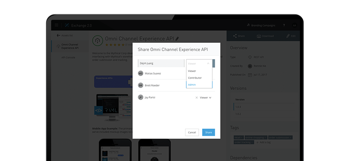Remove the online shopping tag with its x
The width and height of the screenshot is (347, 161).
[x=265, y=137]
